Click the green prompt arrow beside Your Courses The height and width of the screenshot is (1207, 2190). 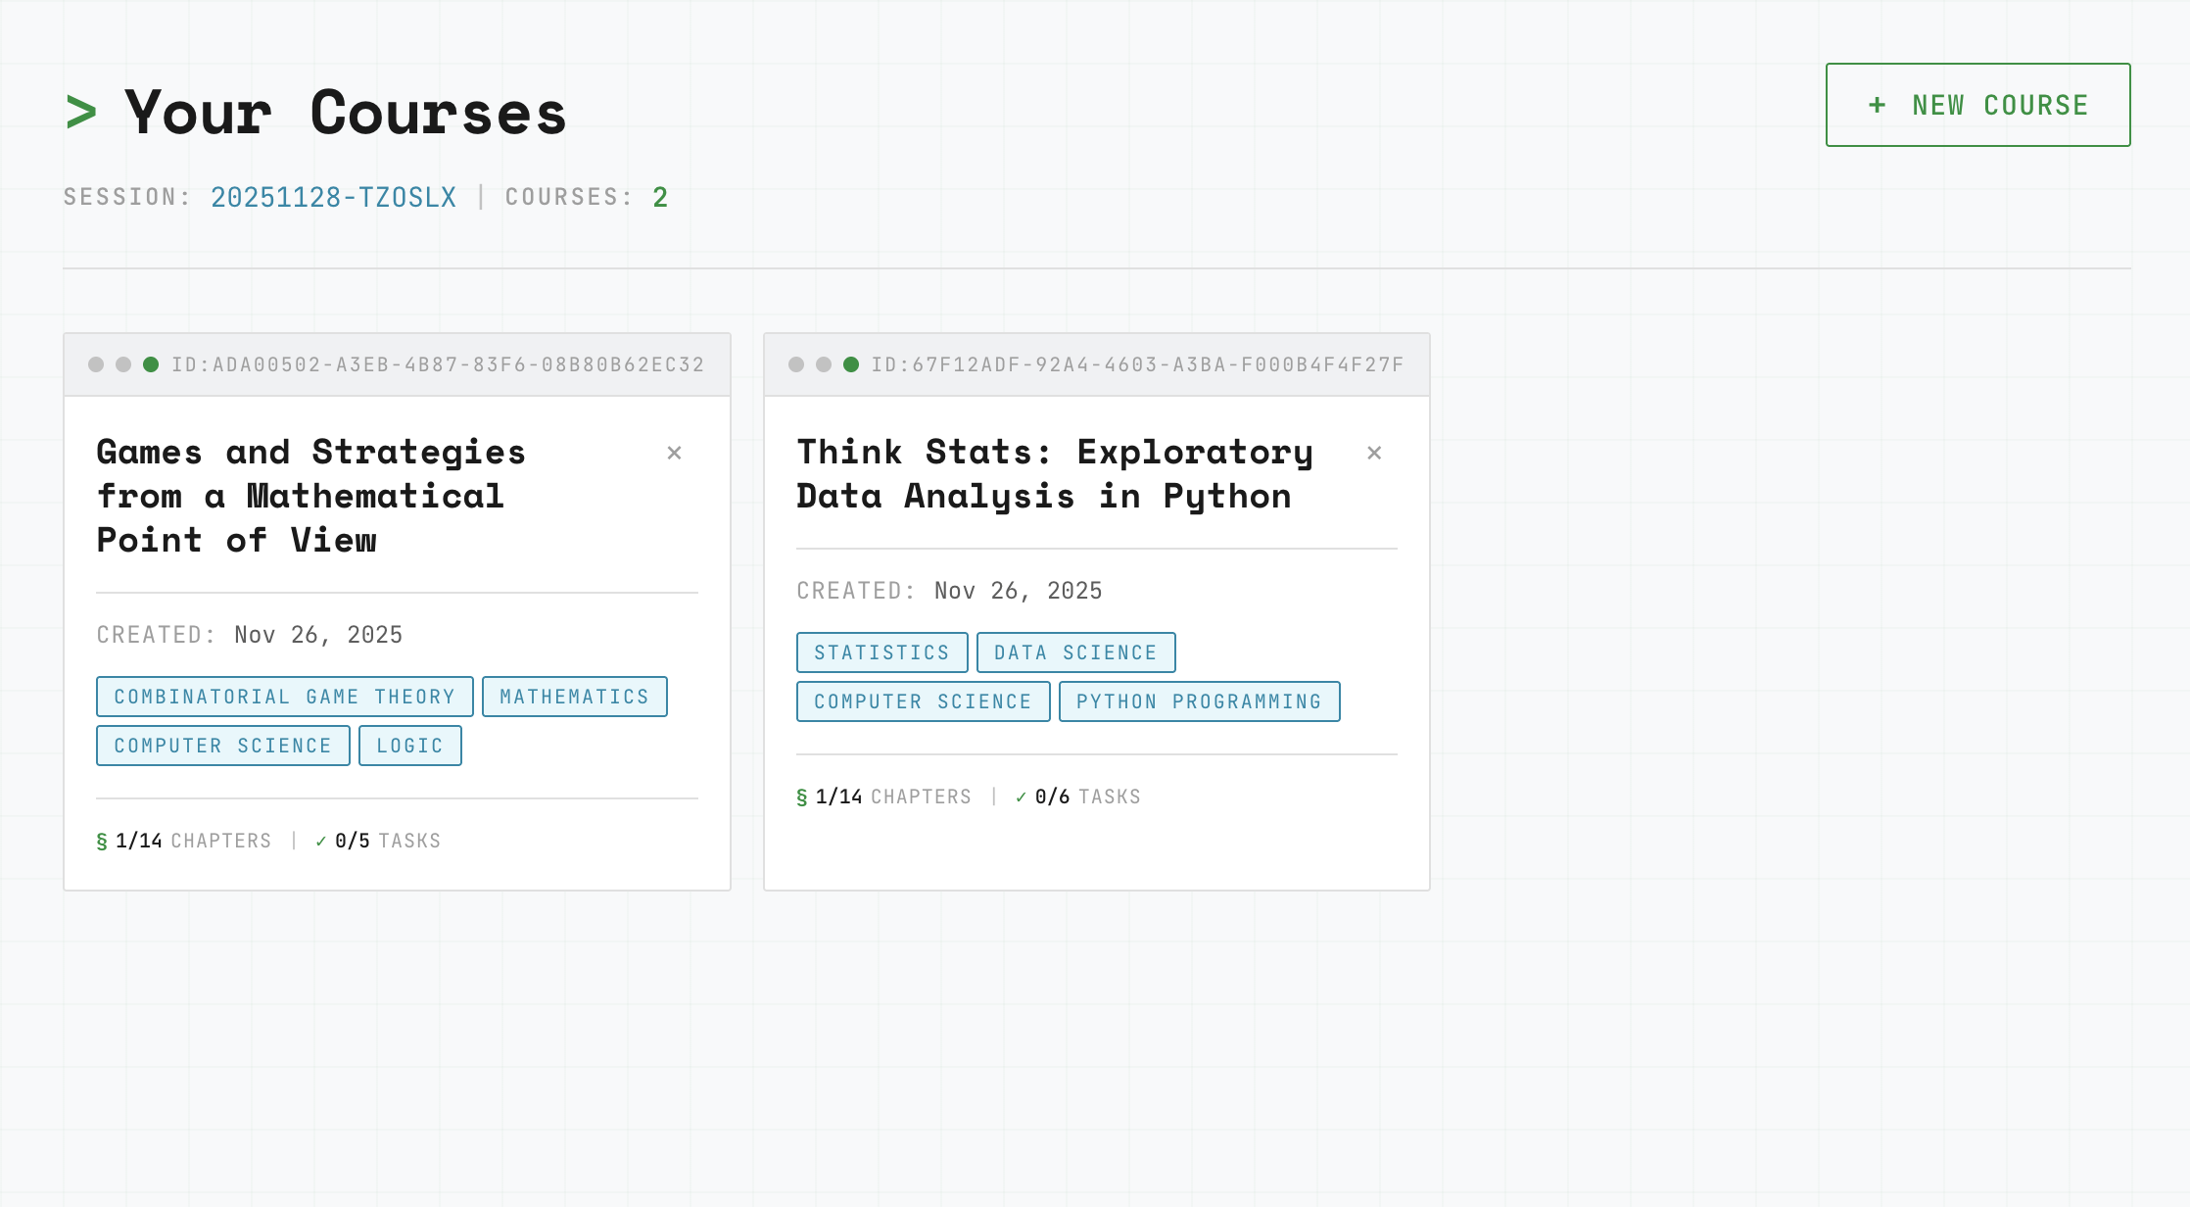pos(80,111)
